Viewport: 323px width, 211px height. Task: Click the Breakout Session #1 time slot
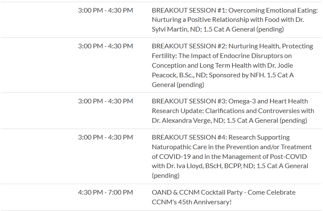coord(105,10)
